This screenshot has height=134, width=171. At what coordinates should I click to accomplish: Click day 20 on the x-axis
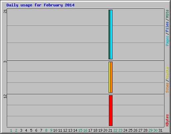pos(105,130)
